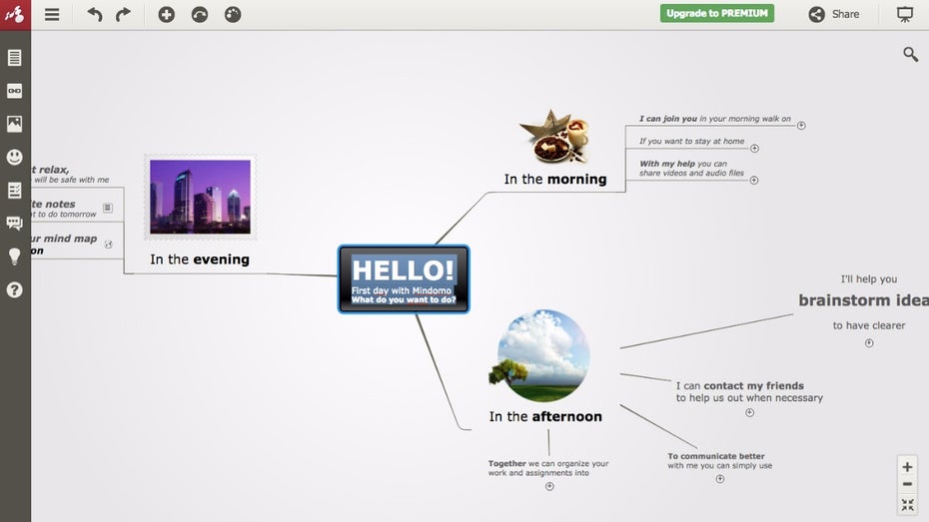Screen dimensions: 929x522
Task: Add a new topic with plus icon
Action: pos(167,14)
